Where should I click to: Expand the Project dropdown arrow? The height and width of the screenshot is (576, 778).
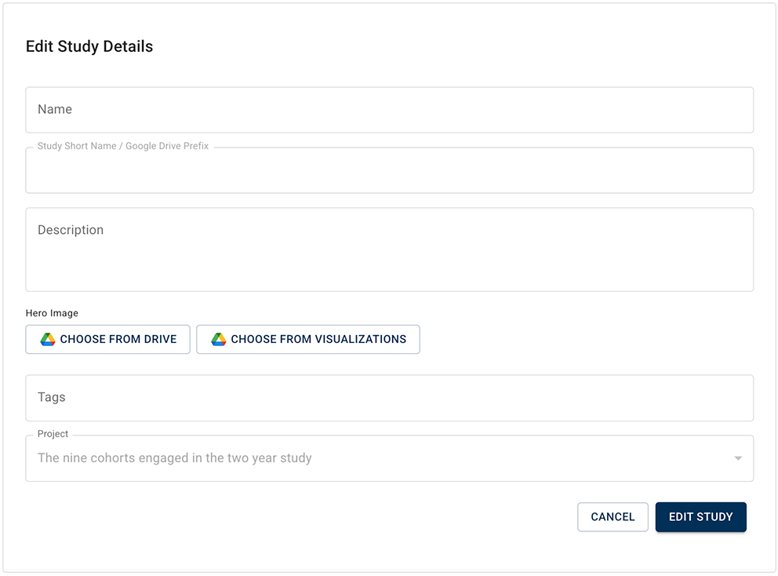point(737,458)
